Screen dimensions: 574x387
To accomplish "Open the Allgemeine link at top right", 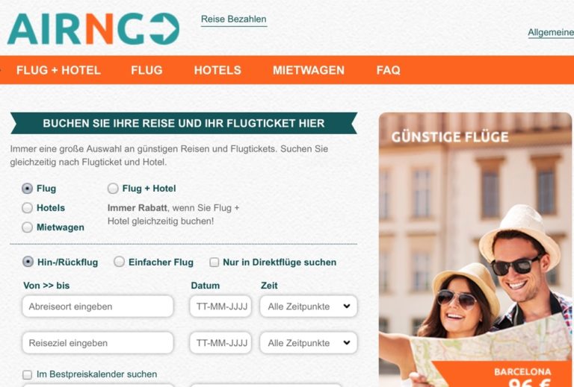I will point(551,33).
